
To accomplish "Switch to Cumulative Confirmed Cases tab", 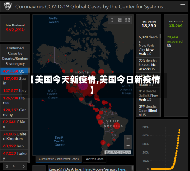I will (x=59, y=159).
